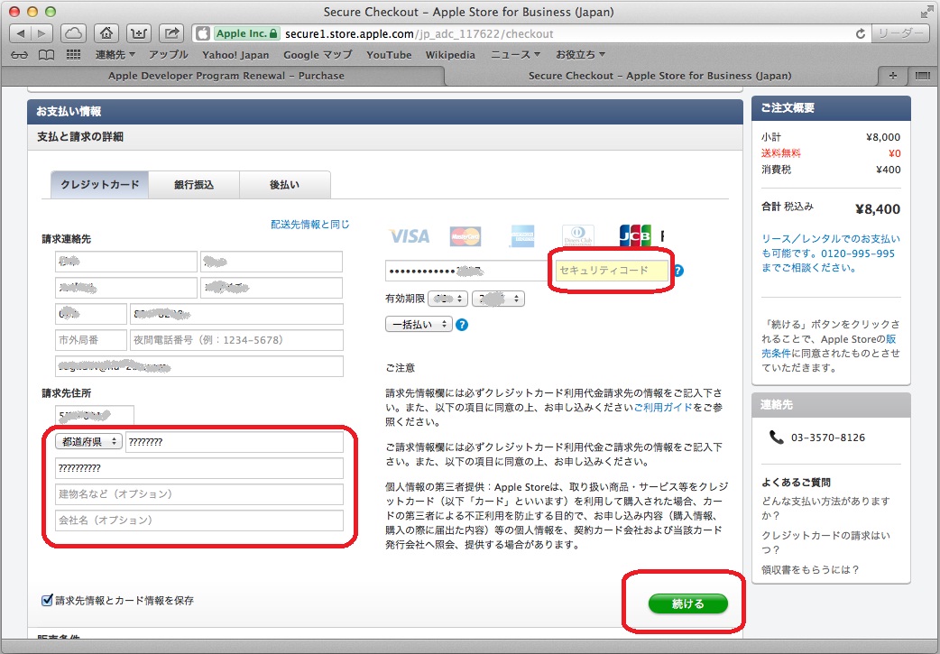Open the Share toolbar button
The width and height of the screenshot is (940, 654).
[x=170, y=33]
